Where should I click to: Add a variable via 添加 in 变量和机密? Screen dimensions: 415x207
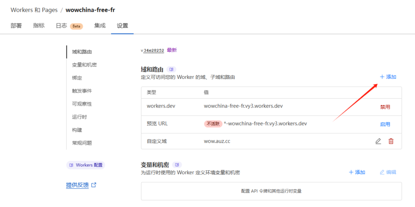point(357,172)
